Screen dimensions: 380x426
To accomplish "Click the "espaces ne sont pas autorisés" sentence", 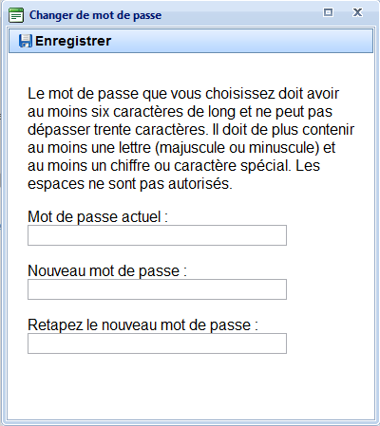I will pyautogui.click(x=130, y=184).
